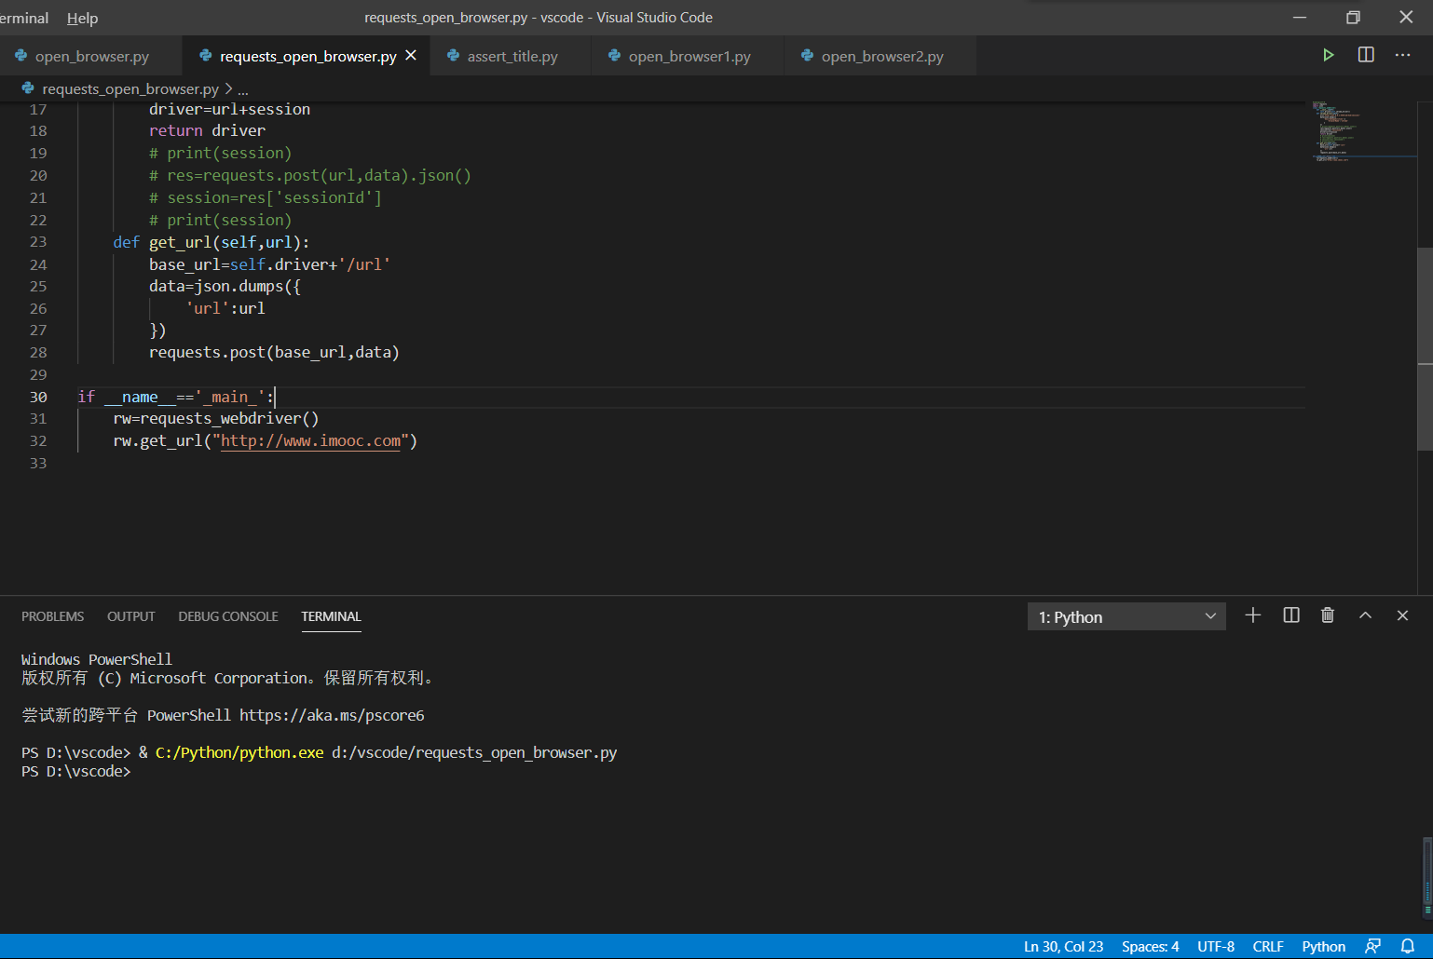Open the editor More Actions menu
Viewport: 1433px width, 959px height.
tap(1402, 55)
